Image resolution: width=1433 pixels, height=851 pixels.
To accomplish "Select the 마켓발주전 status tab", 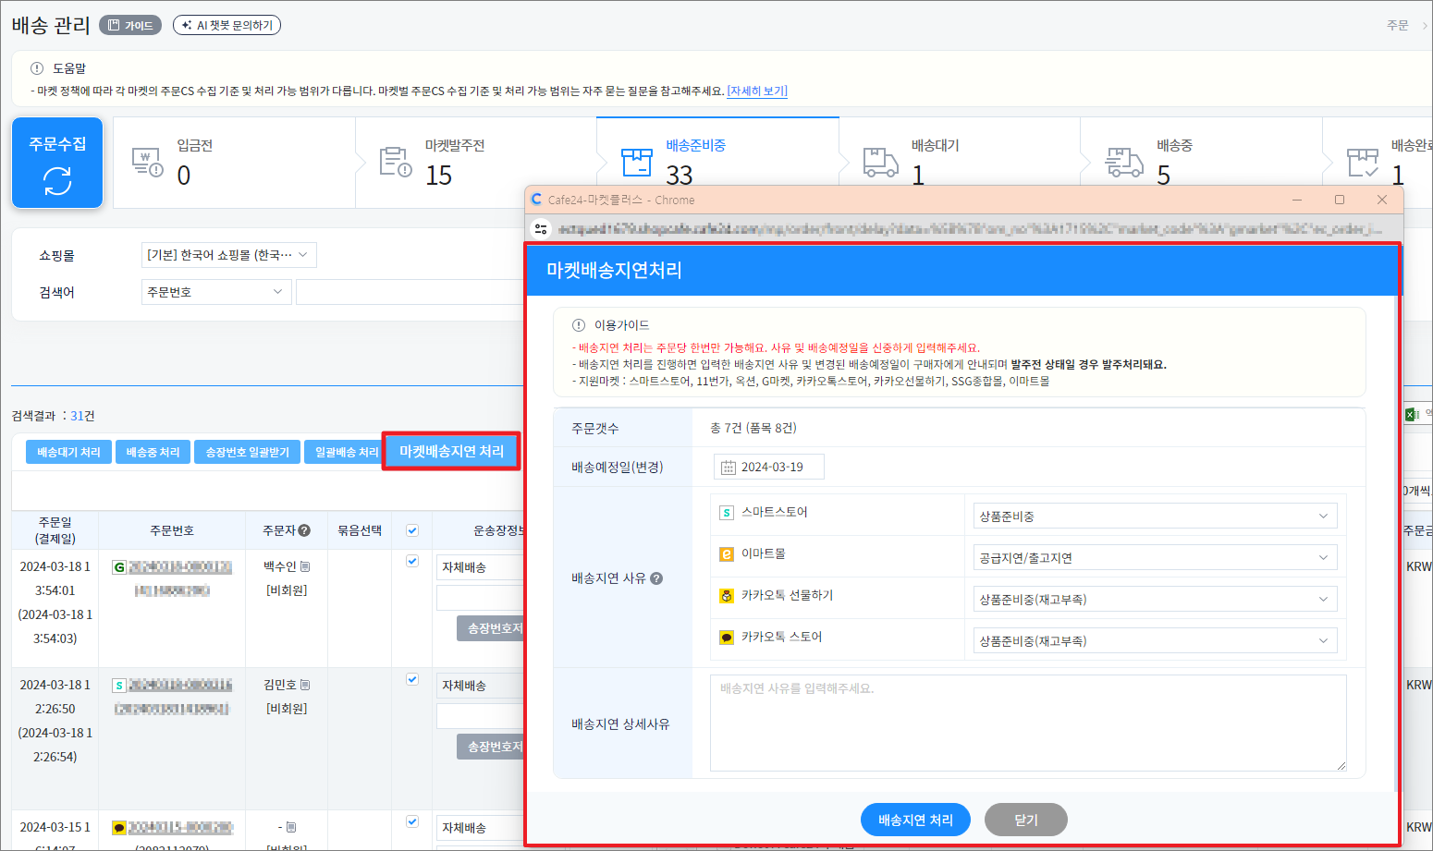I will coord(476,162).
